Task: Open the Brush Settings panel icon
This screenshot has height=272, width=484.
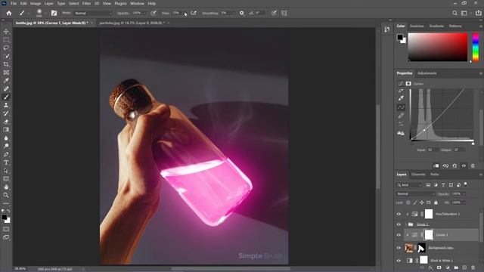Action: tap(54, 13)
